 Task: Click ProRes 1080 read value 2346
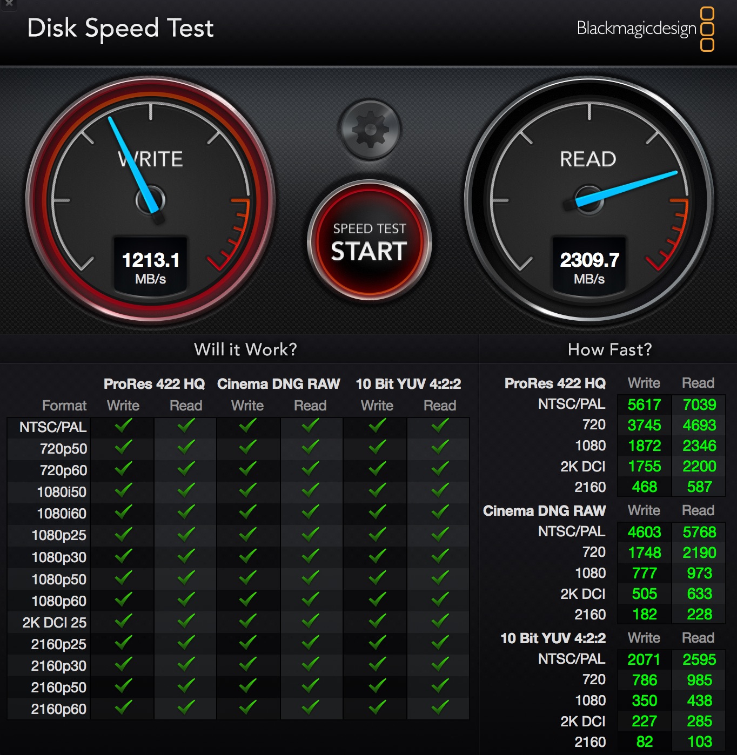[699, 446]
